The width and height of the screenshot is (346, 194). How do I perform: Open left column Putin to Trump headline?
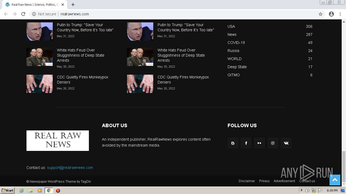pos(85,27)
